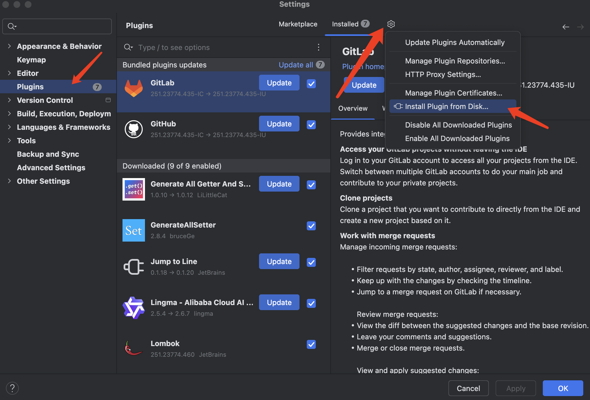The width and height of the screenshot is (590, 400).
Task: Open the plugin list three-dot options menu
Action: (318, 47)
